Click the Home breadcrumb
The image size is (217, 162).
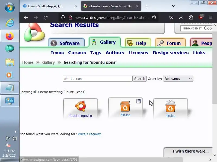[x=28, y=62]
